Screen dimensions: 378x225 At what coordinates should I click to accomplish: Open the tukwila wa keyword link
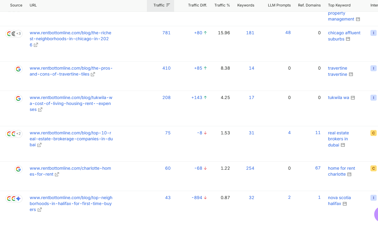(339, 98)
